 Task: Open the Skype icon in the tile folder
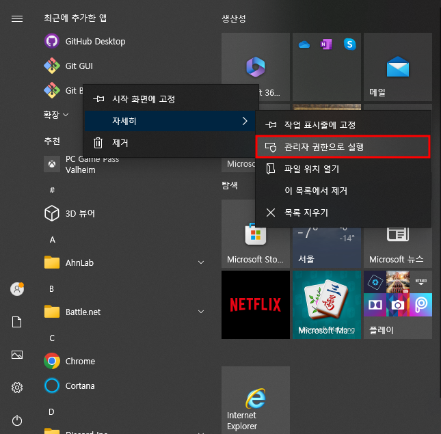click(349, 44)
